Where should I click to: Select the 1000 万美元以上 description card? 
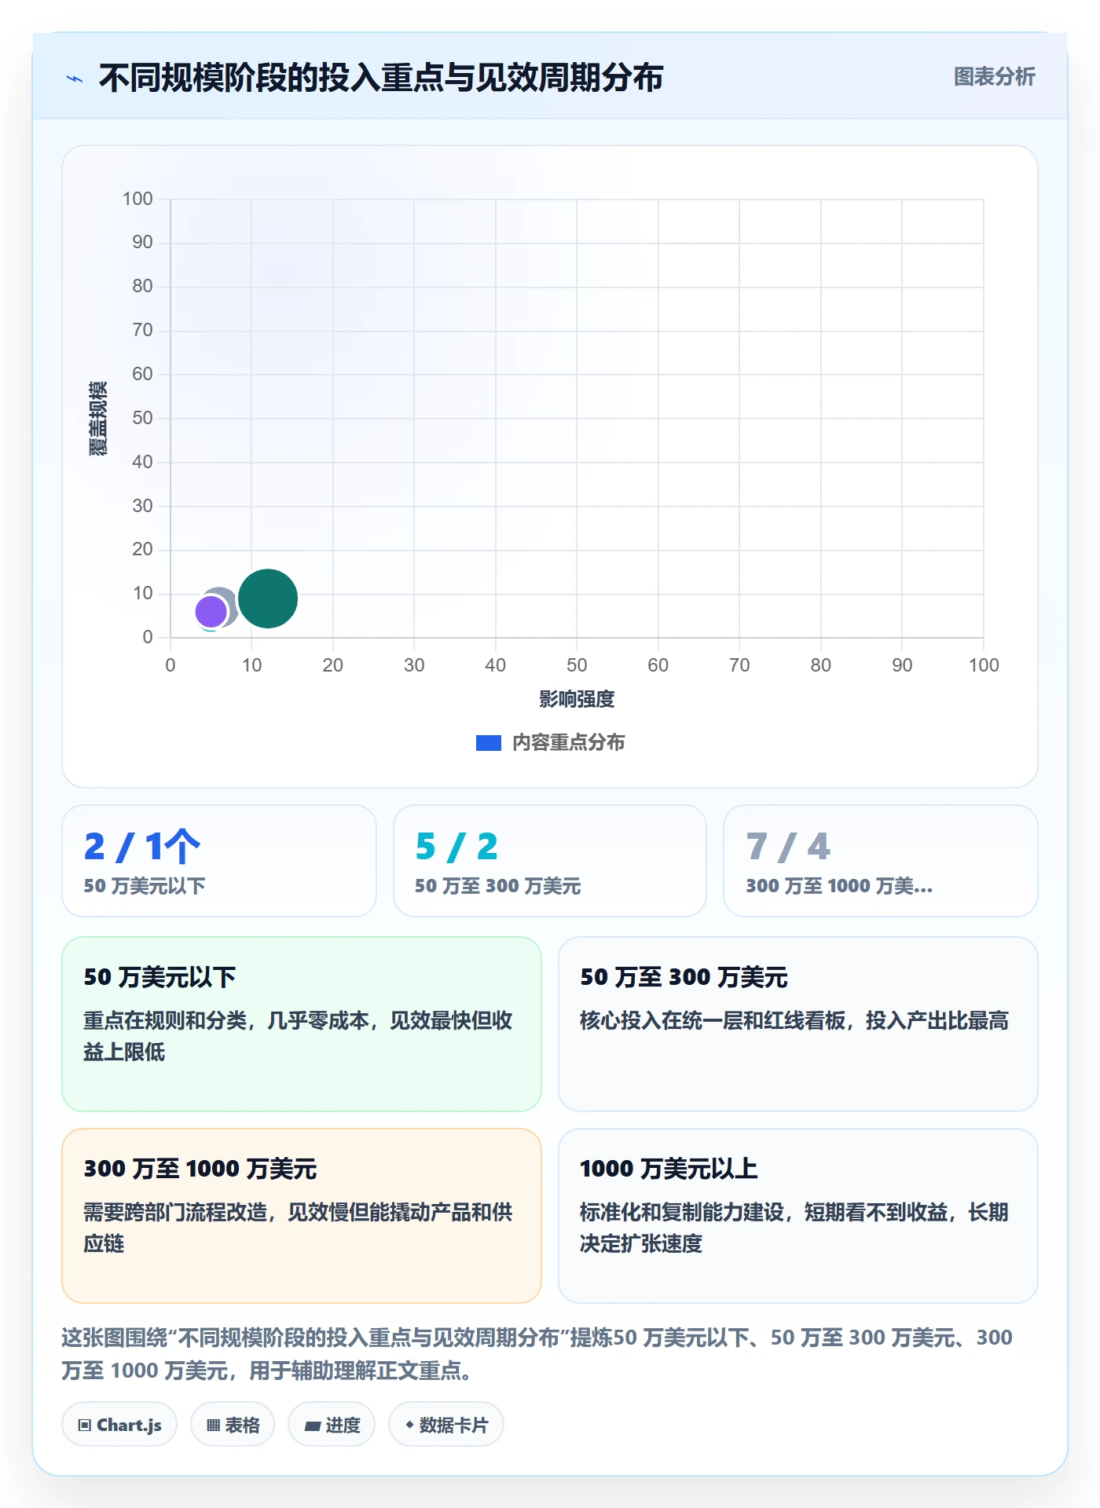(x=798, y=1216)
